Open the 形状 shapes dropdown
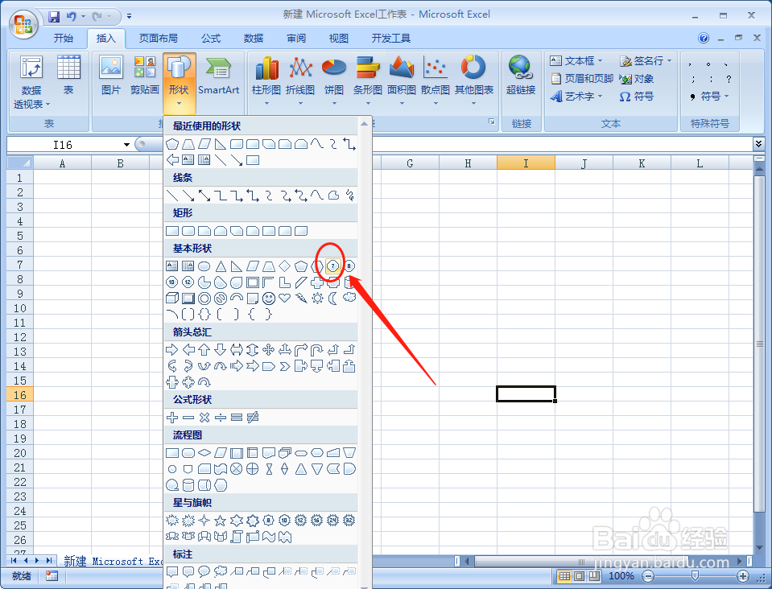The height and width of the screenshot is (589, 772). 180,82
